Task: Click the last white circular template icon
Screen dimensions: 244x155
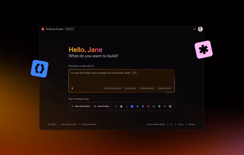Action: 170,106
